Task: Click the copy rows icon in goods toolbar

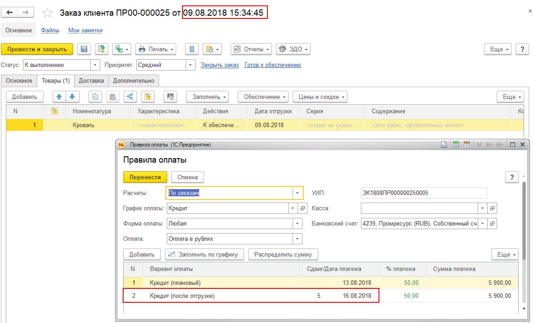Action: pyautogui.click(x=95, y=97)
